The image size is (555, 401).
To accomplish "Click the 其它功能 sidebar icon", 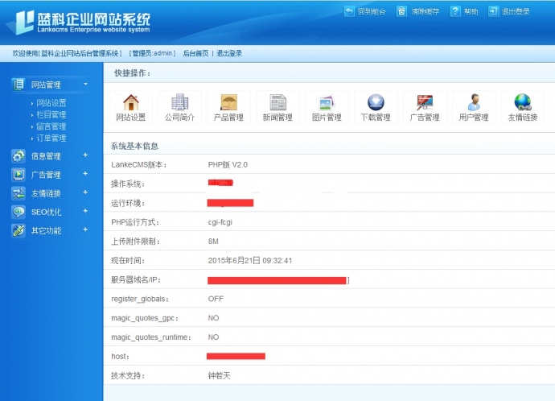I will [x=18, y=230].
